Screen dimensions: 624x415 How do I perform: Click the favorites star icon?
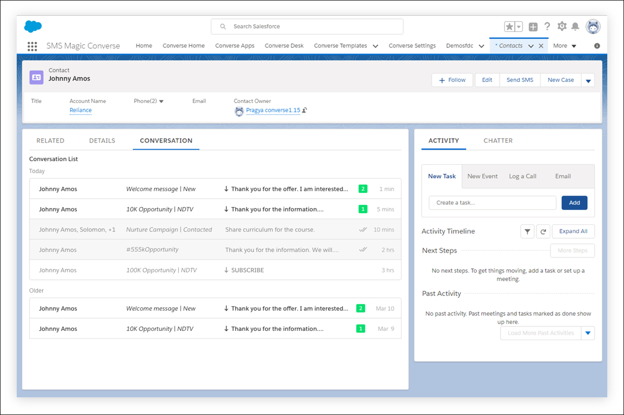click(509, 27)
